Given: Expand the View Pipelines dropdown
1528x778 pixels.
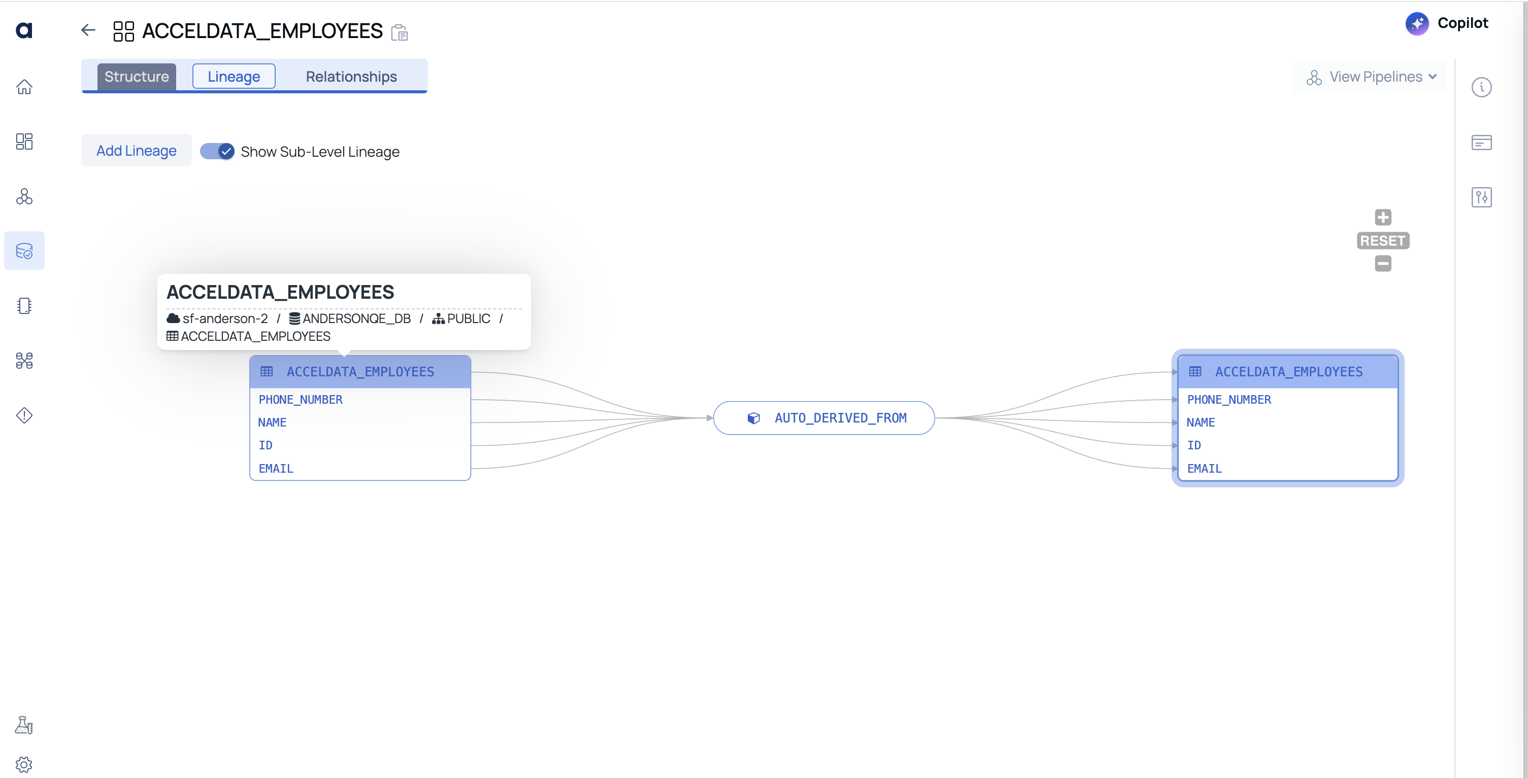Looking at the screenshot, I should (1372, 77).
